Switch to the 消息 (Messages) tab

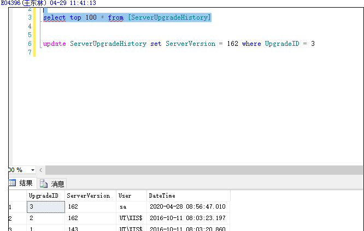tap(52, 184)
